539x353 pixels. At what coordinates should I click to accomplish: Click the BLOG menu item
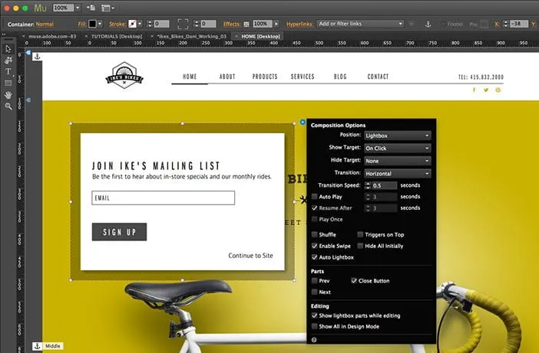pyautogui.click(x=340, y=77)
